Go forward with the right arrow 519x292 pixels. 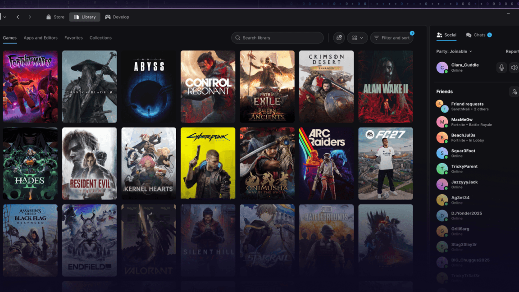(30, 17)
